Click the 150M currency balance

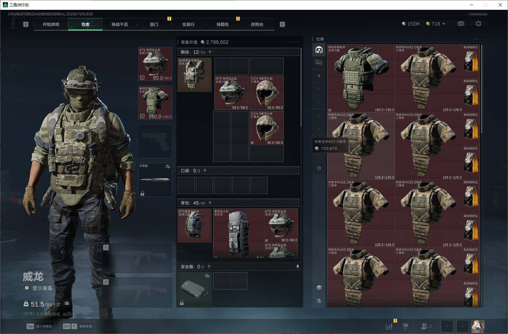point(411,24)
